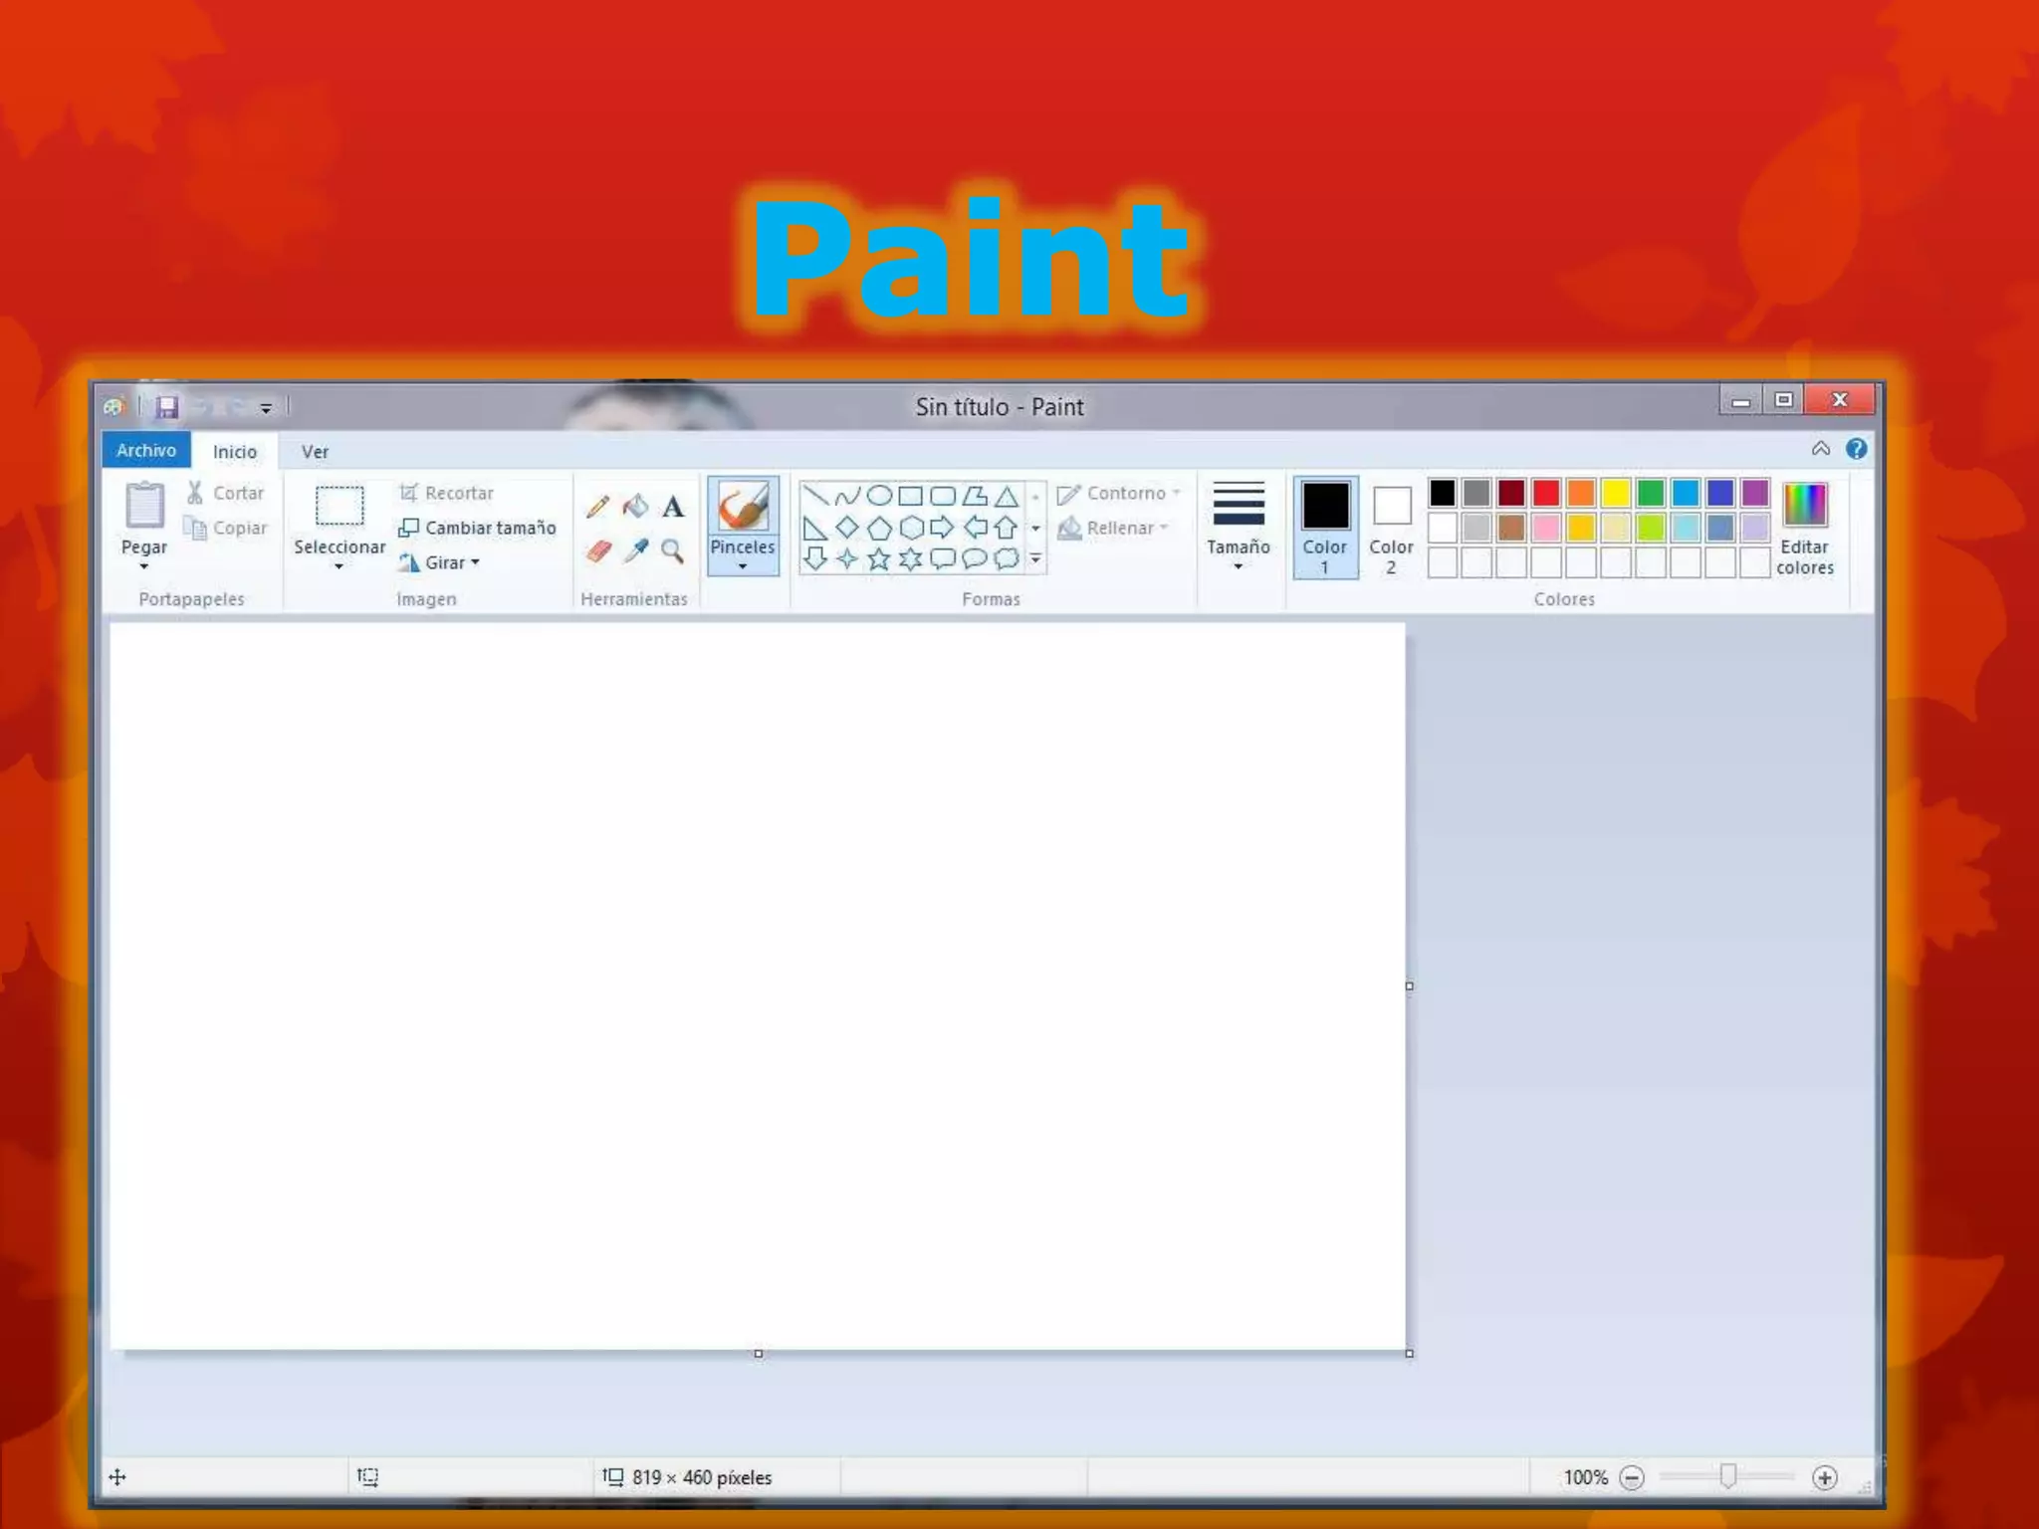Image resolution: width=2039 pixels, height=1529 pixels.
Task: Click the canvas right edge resize handle
Action: tap(1409, 986)
